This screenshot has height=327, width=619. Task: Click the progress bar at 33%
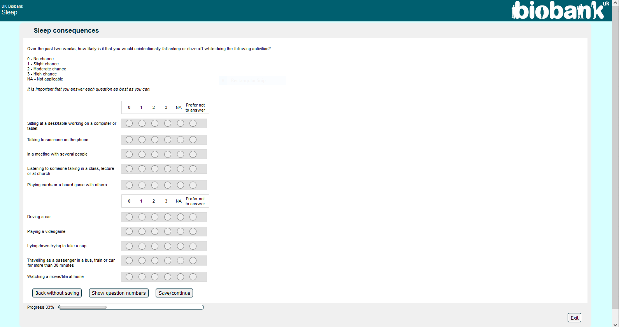pos(131,307)
